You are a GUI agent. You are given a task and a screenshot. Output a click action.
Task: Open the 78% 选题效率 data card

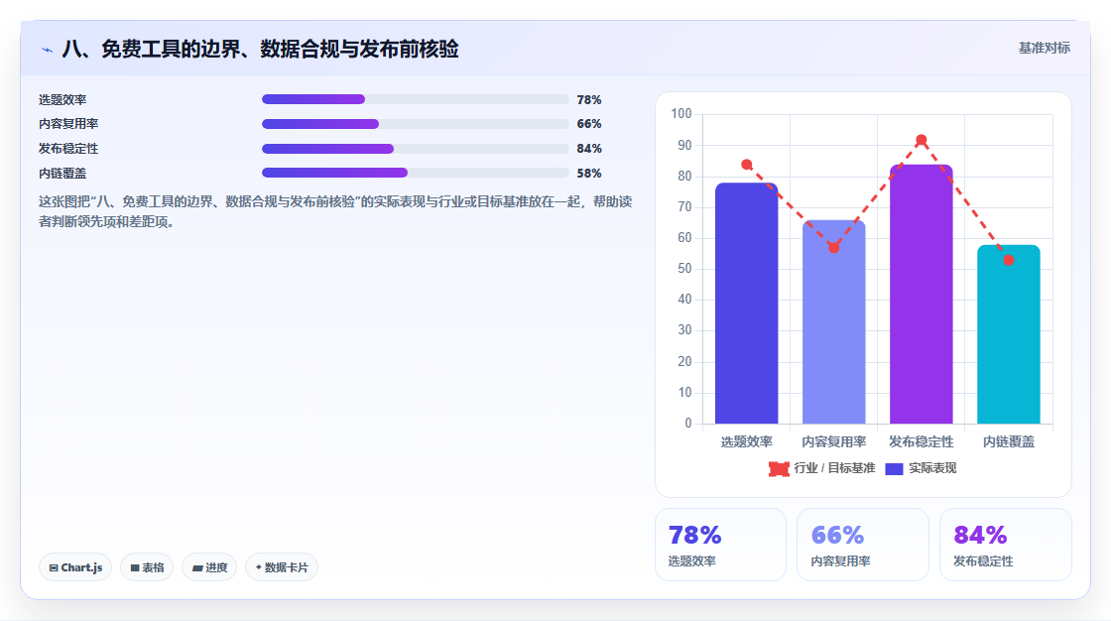720,545
